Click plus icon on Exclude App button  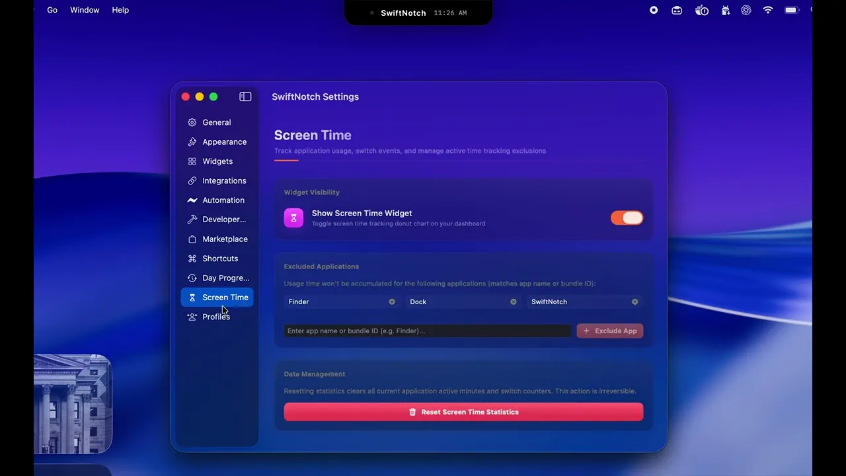[586, 331]
